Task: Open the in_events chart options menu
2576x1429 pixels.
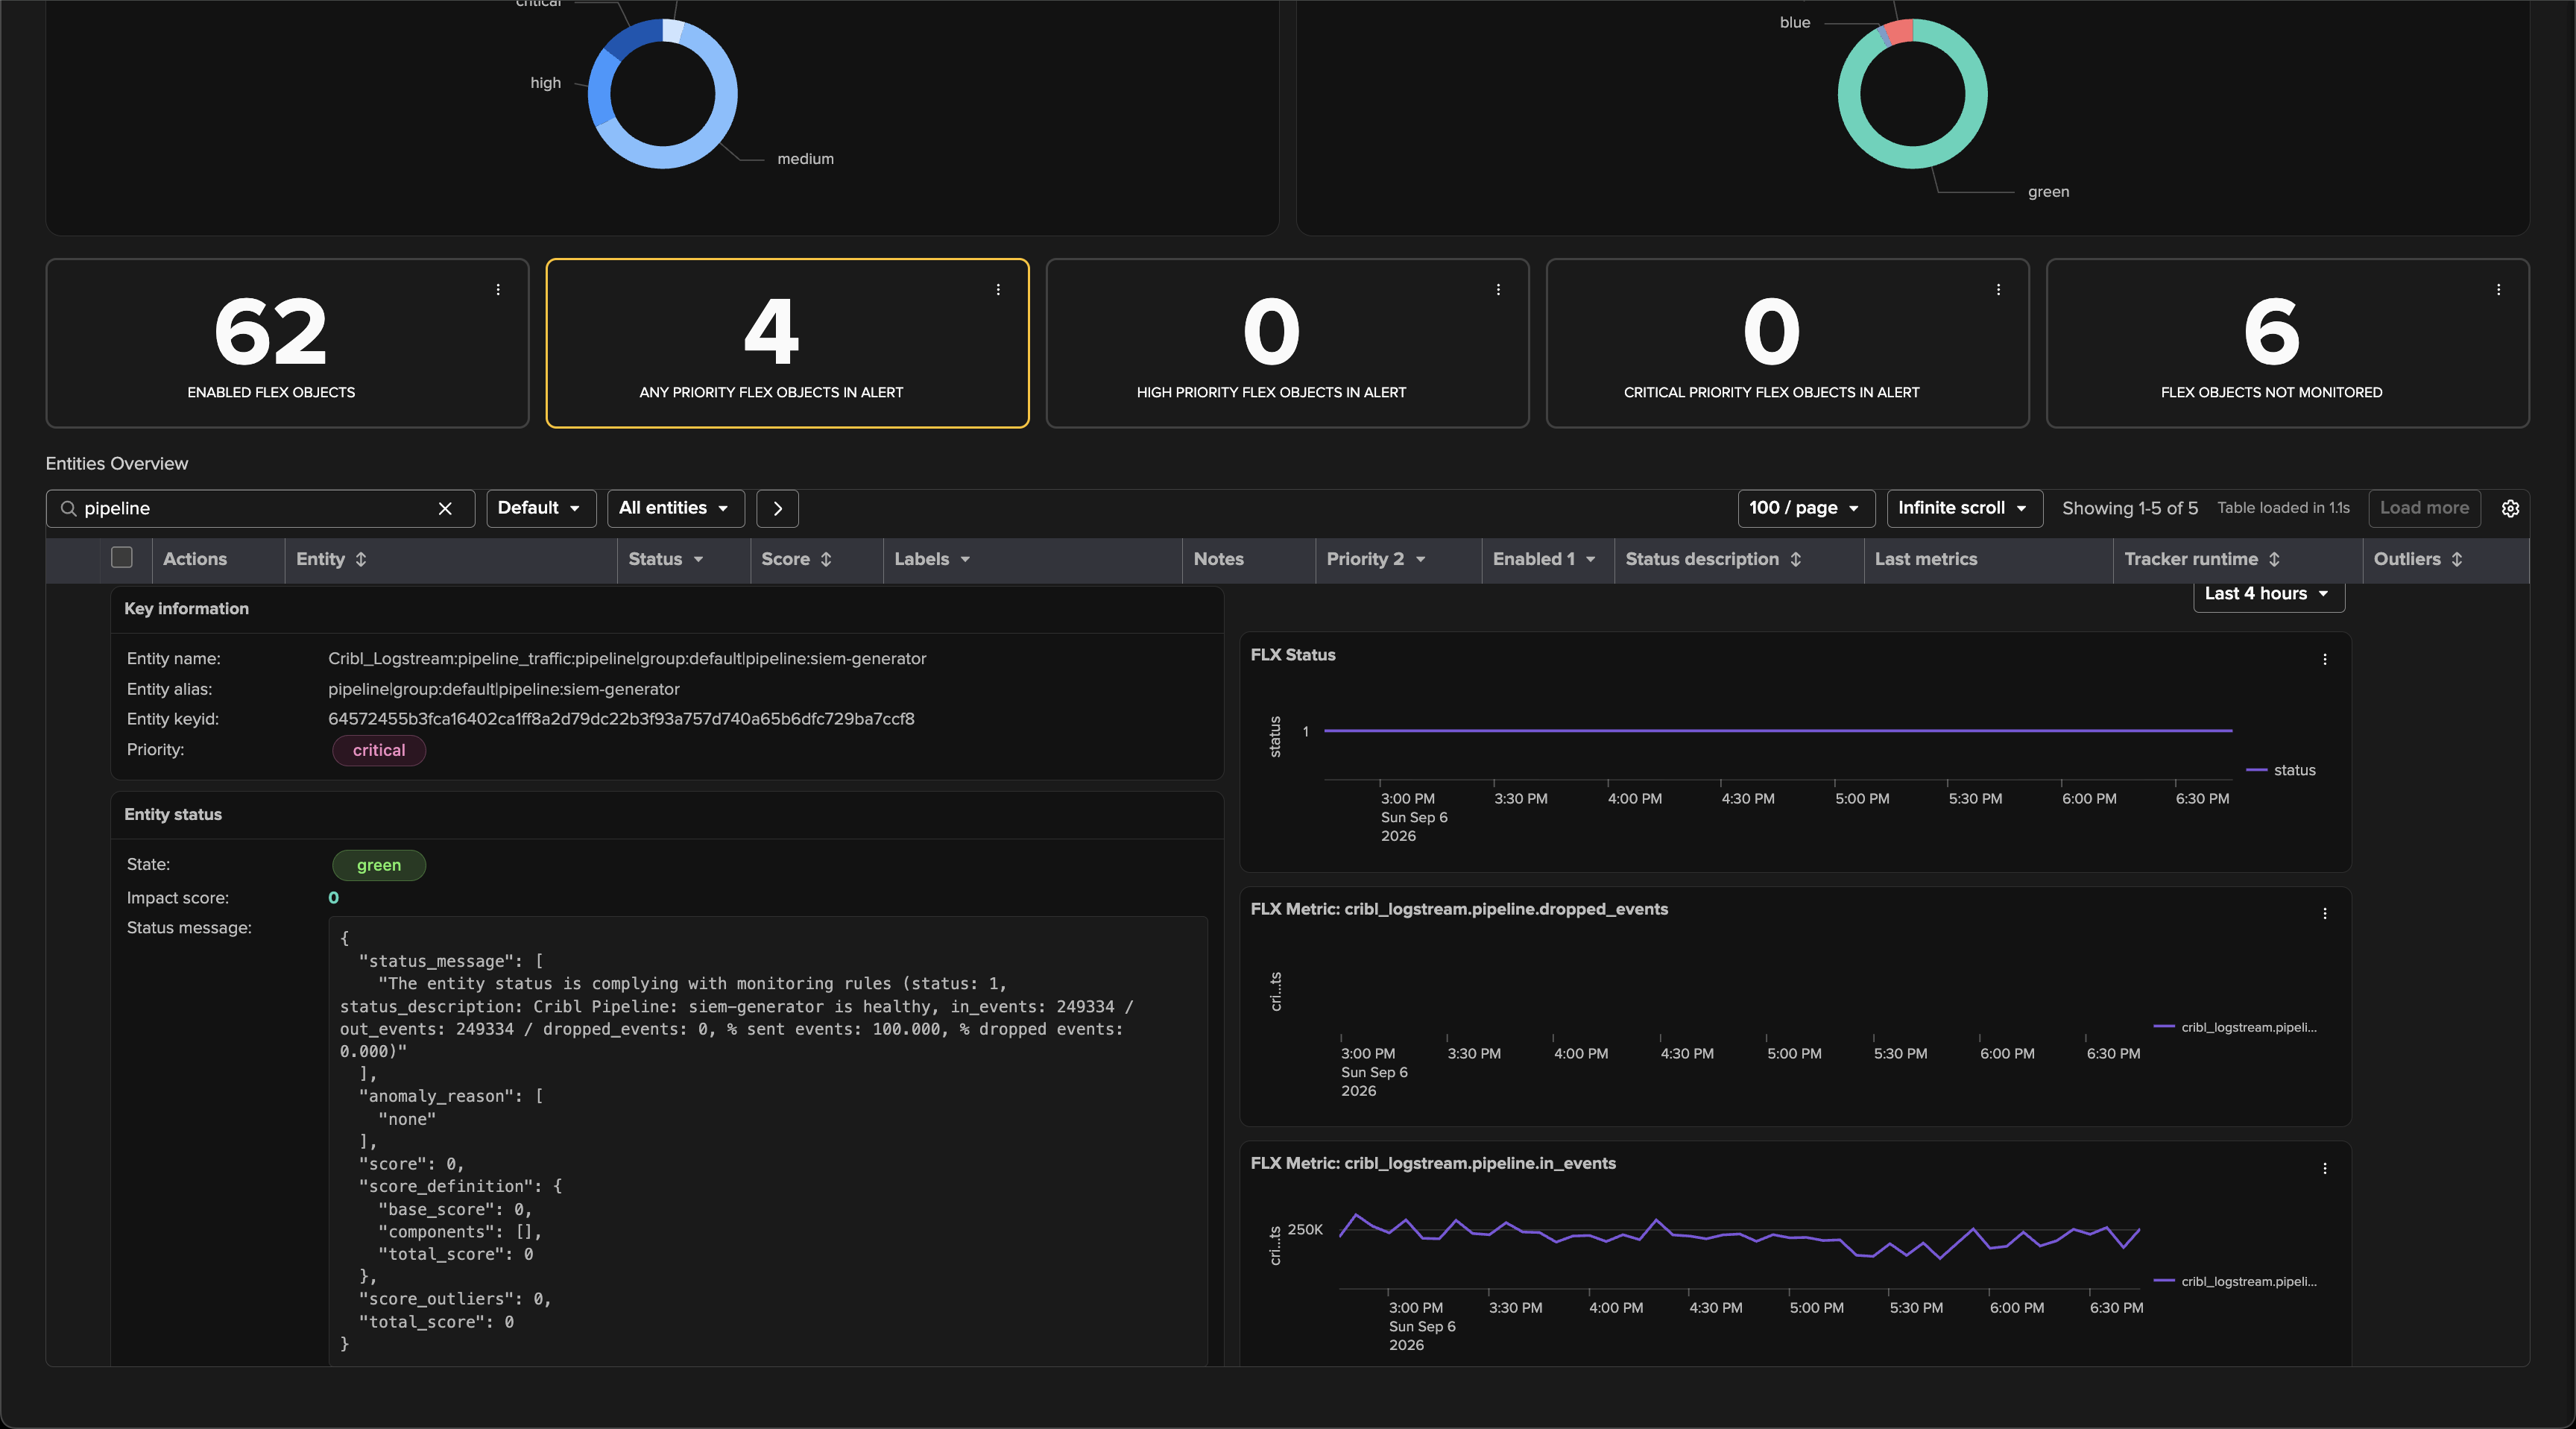Action: tap(2325, 1169)
